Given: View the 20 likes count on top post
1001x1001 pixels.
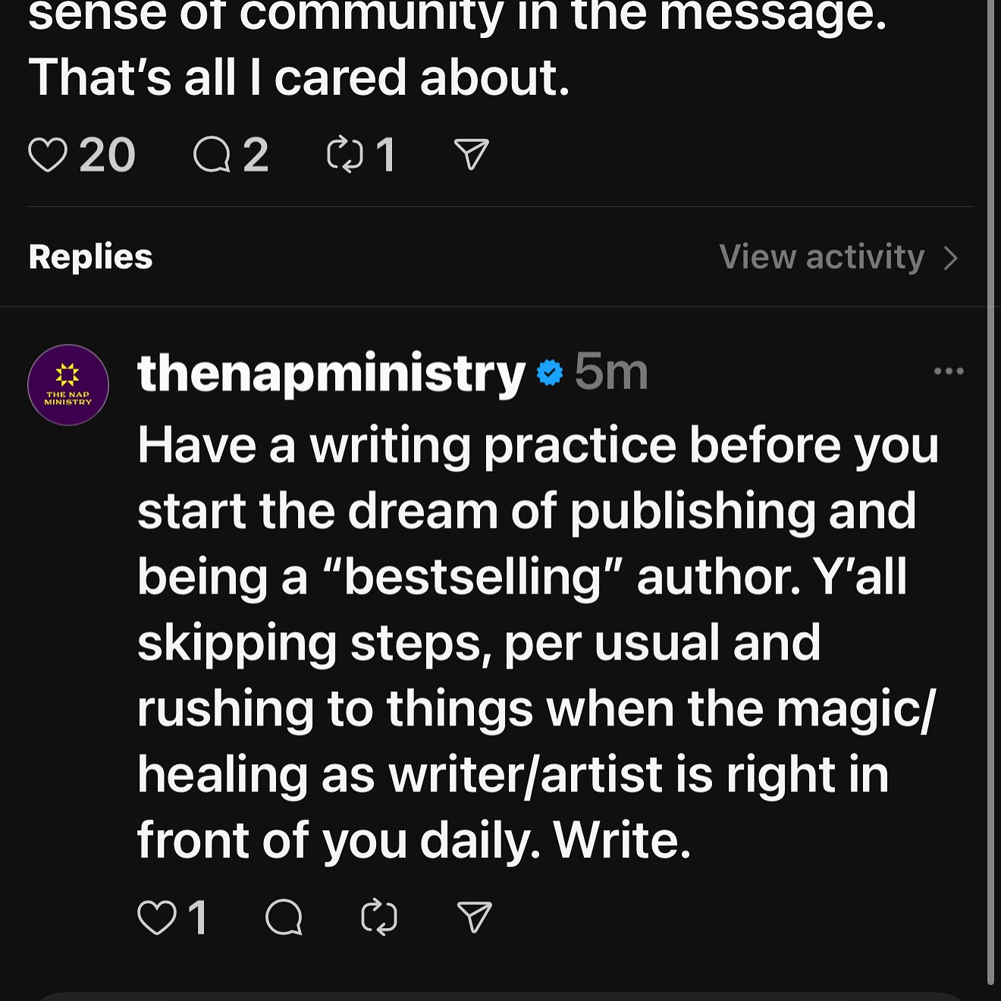Looking at the screenshot, I should tap(108, 155).
